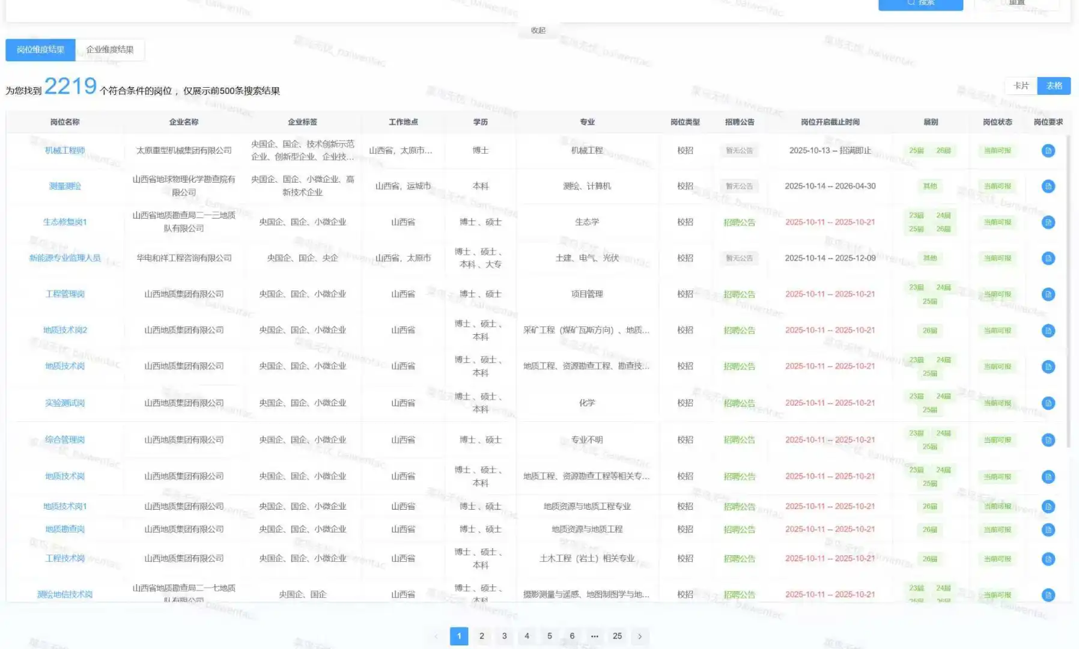Open requirements icon in 地质技术岗1 row
This screenshot has height=649, width=1079.
click(x=1048, y=507)
